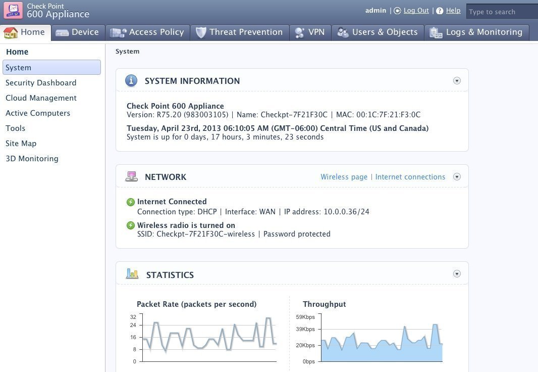
Task: Open the Logs & Monitoring tab
Action: [476, 32]
